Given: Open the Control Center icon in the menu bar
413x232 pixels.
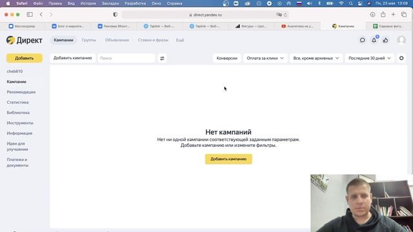Looking at the screenshot, I should pyautogui.click(x=360, y=3).
